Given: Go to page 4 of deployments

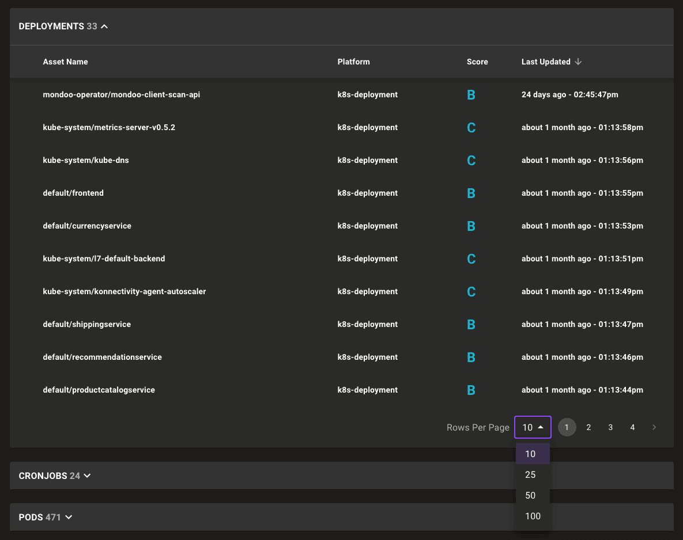Looking at the screenshot, I should pyautogui.click(x=632, y=427).
